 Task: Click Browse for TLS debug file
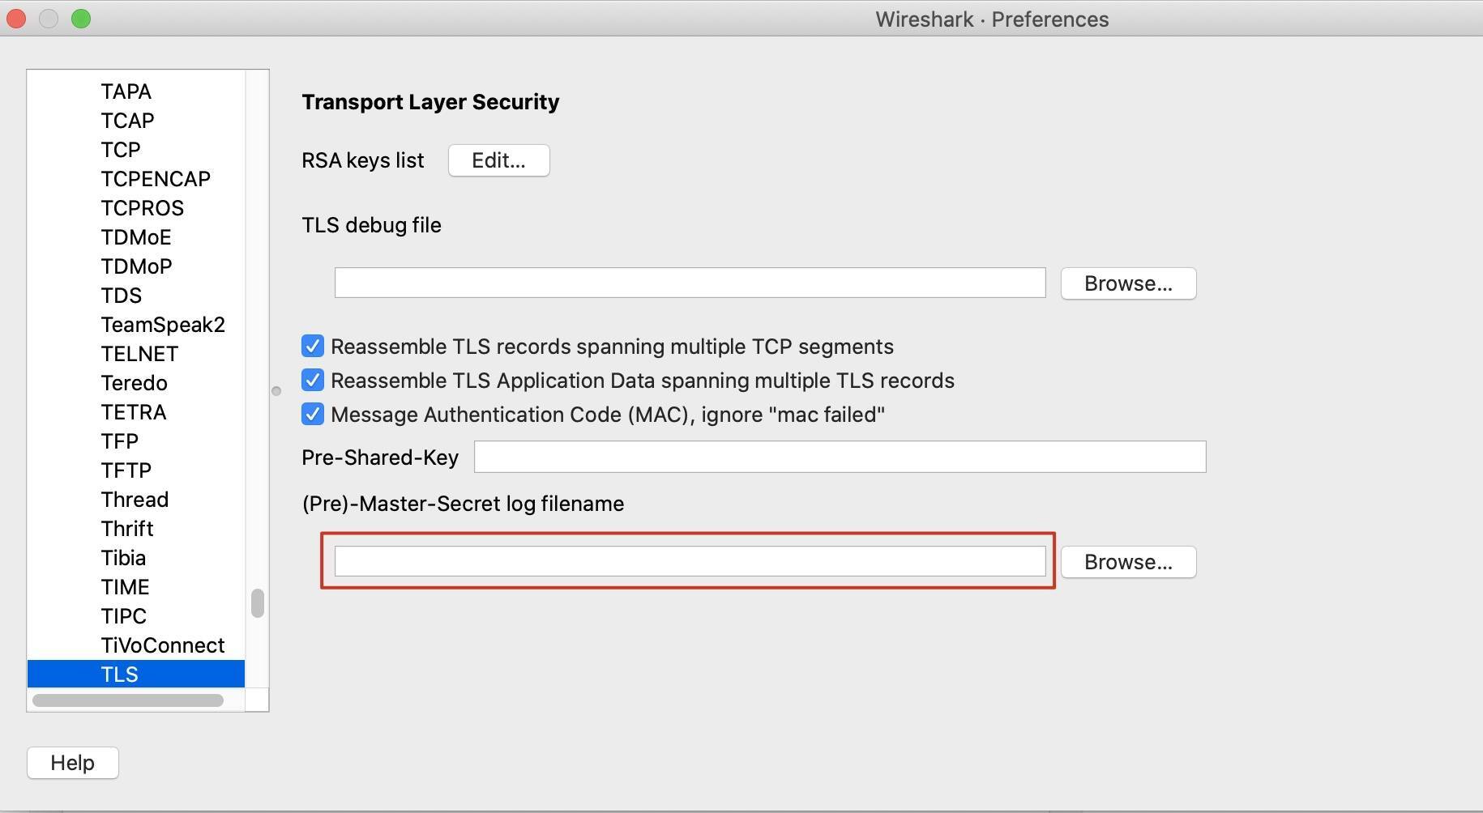1128,283
